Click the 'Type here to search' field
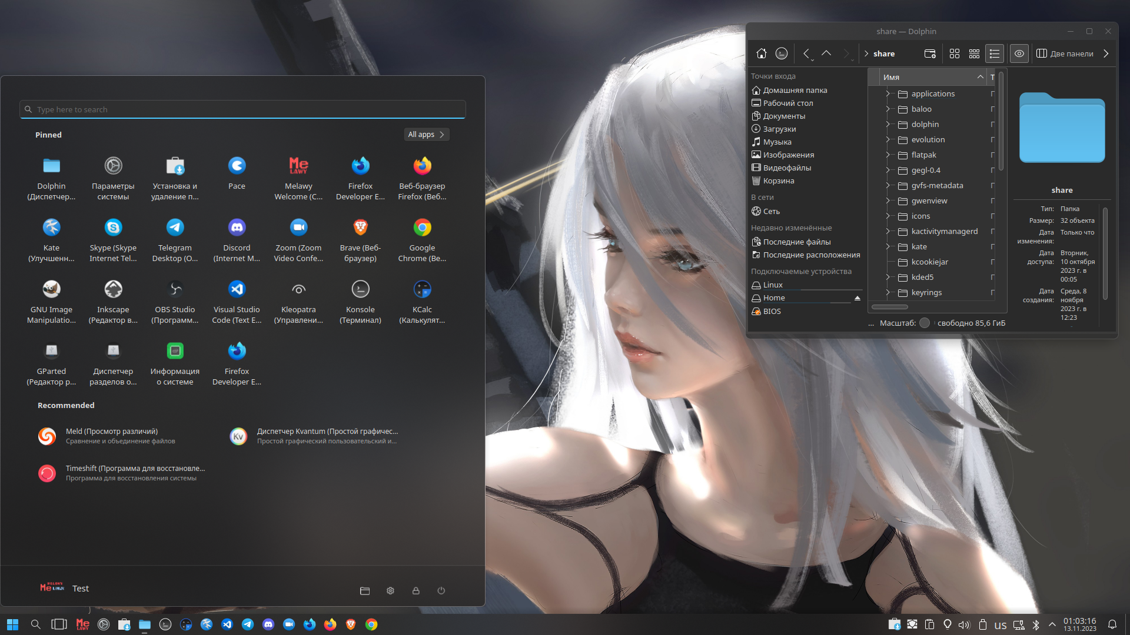 [242, 109]
